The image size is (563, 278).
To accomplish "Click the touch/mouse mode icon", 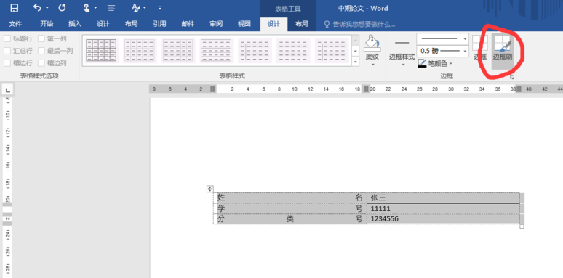I will click(86, 7).
